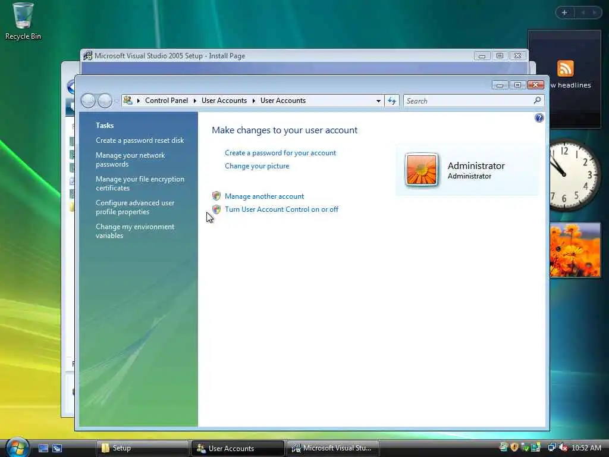609x457 pixels.
Task: Click the RSS feed icon in sidebar gadget
Action: [565, 68]
